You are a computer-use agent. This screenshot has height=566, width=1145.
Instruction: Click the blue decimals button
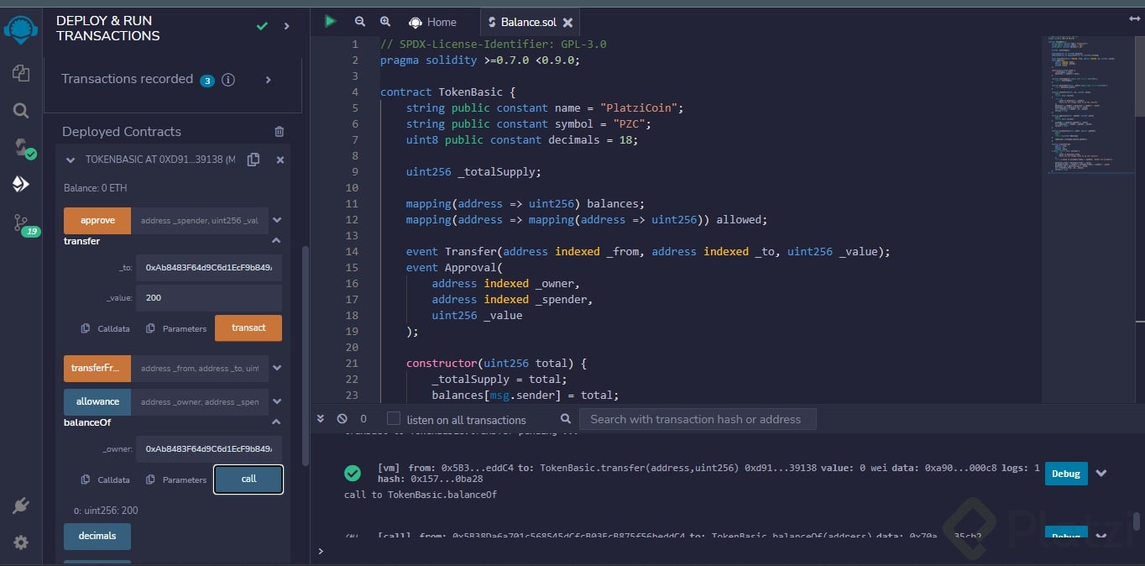97,536
